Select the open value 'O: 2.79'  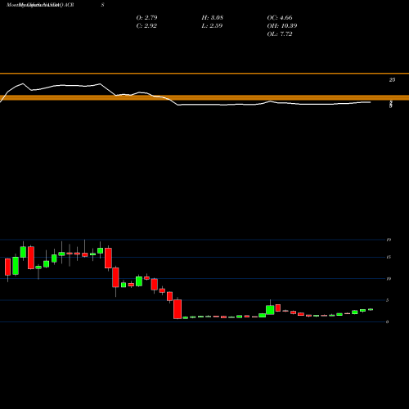click(146, 17)
